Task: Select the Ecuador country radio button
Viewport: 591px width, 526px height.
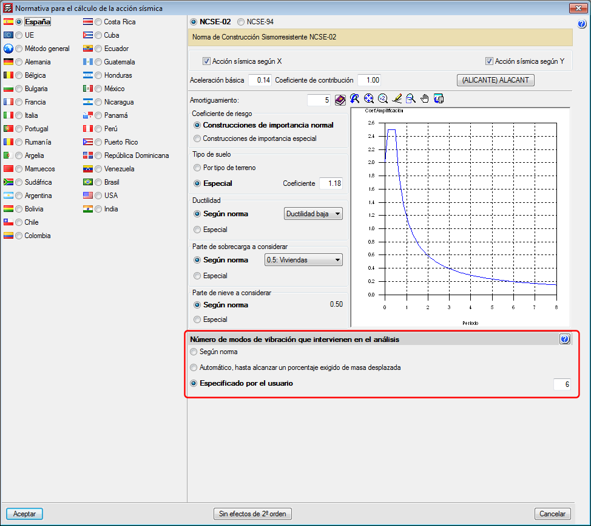Action: pyautogui.click(x=98, y=49)
